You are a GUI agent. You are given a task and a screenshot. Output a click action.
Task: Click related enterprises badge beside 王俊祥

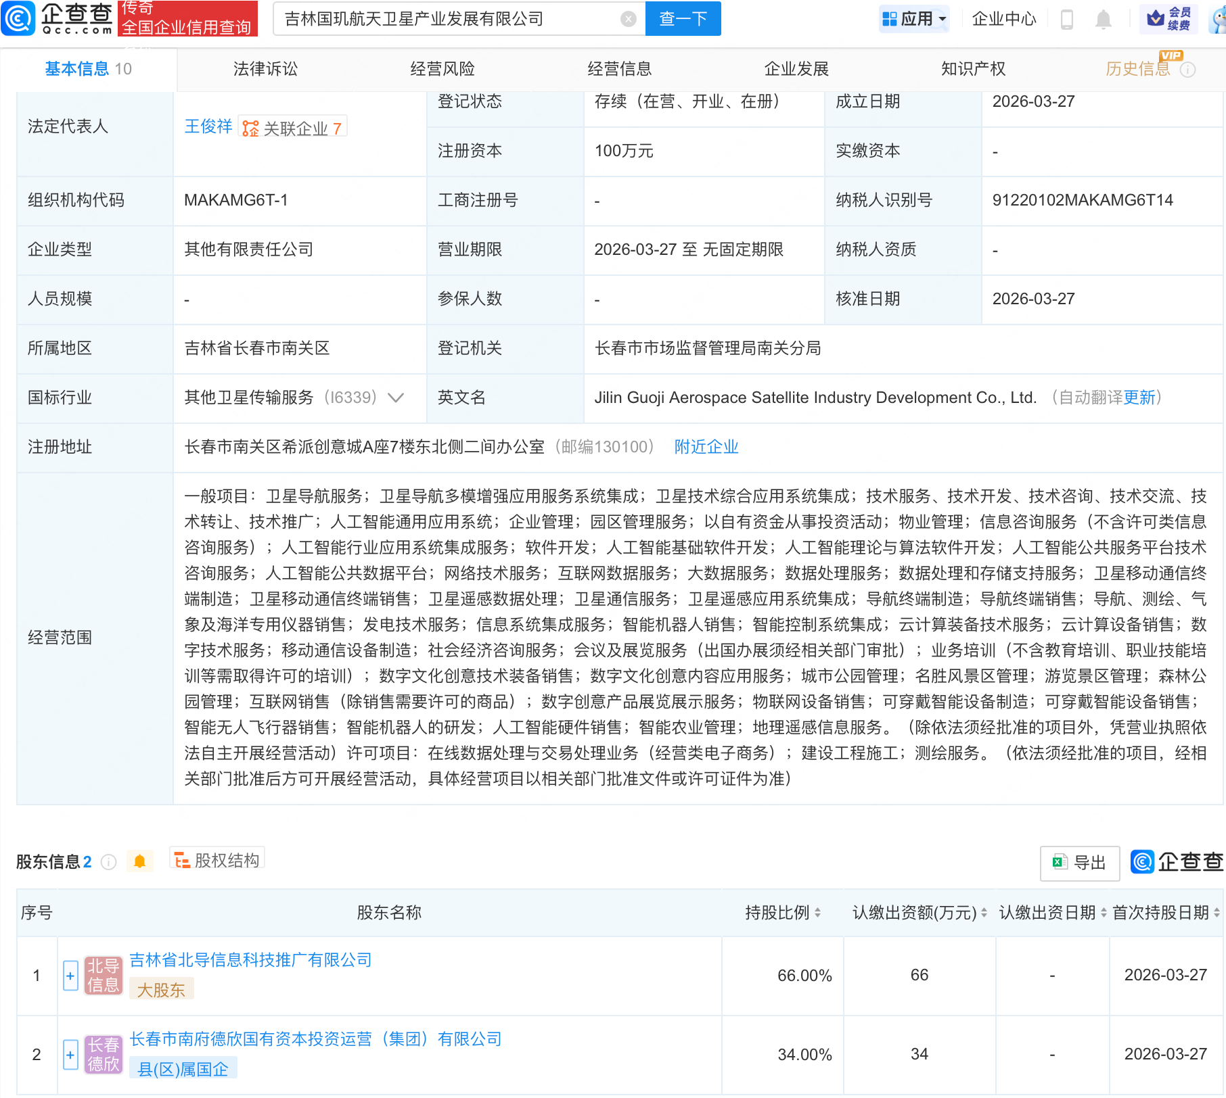pyautogui.click(x=293, y=128)
